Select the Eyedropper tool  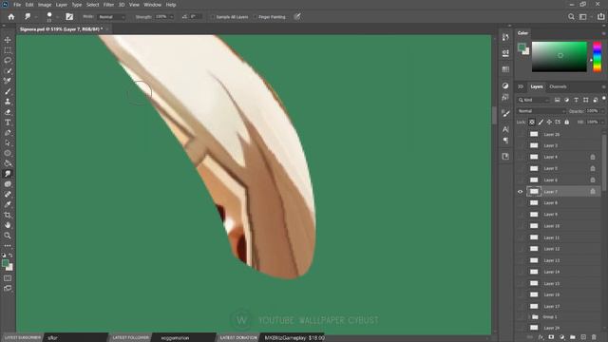coord(8,204)
